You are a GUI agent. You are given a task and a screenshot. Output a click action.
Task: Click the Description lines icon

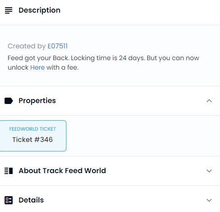(9, 10)
